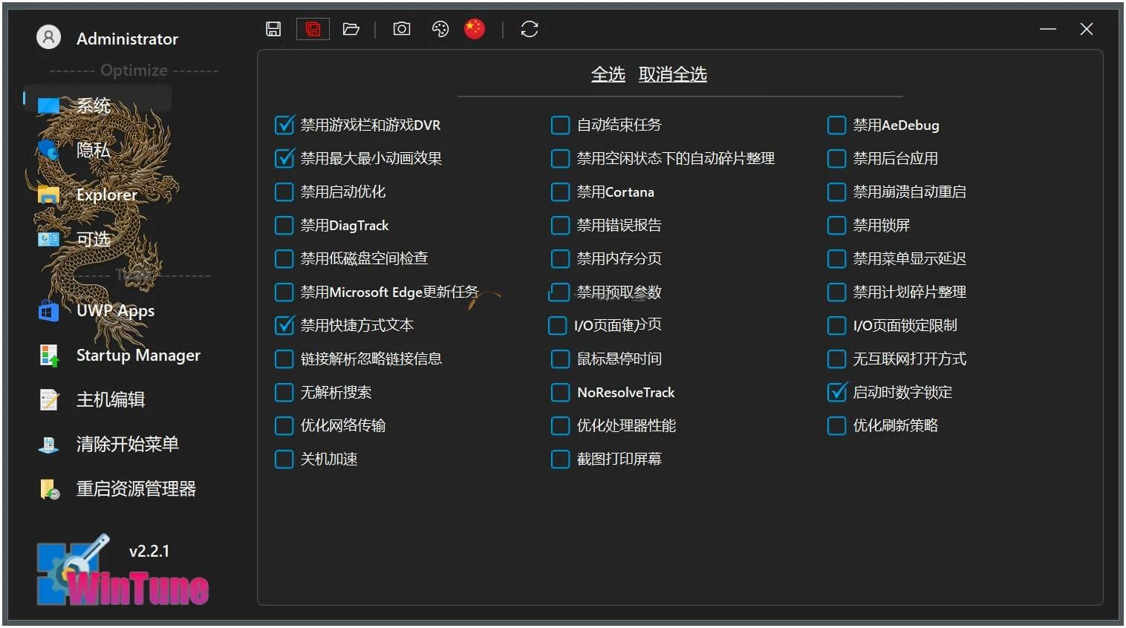Open the Startup Manager
The image size is (1126, 628).
tap(138, 355)
